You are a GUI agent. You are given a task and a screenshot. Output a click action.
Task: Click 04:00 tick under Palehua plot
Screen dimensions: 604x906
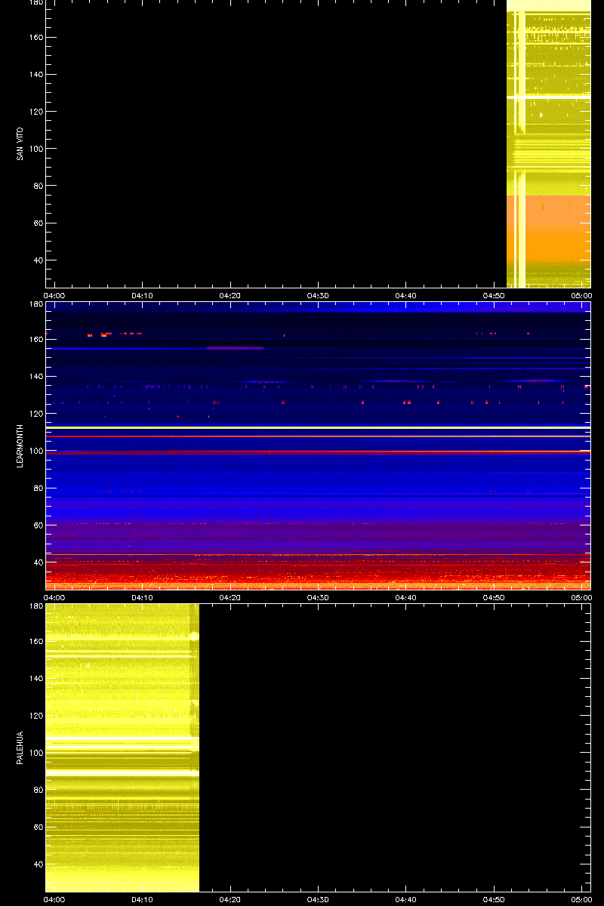(54, 899)
